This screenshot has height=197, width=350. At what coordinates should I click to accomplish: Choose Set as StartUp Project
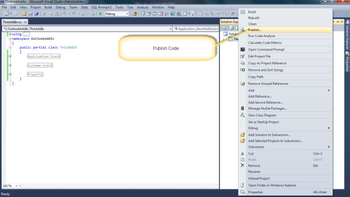coord(286,122)
